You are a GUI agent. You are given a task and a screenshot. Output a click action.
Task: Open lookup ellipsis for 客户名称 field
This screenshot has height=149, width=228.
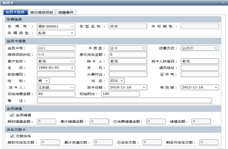(72, 61)
